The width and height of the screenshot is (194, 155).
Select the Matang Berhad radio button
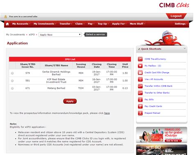click(12, 89)
